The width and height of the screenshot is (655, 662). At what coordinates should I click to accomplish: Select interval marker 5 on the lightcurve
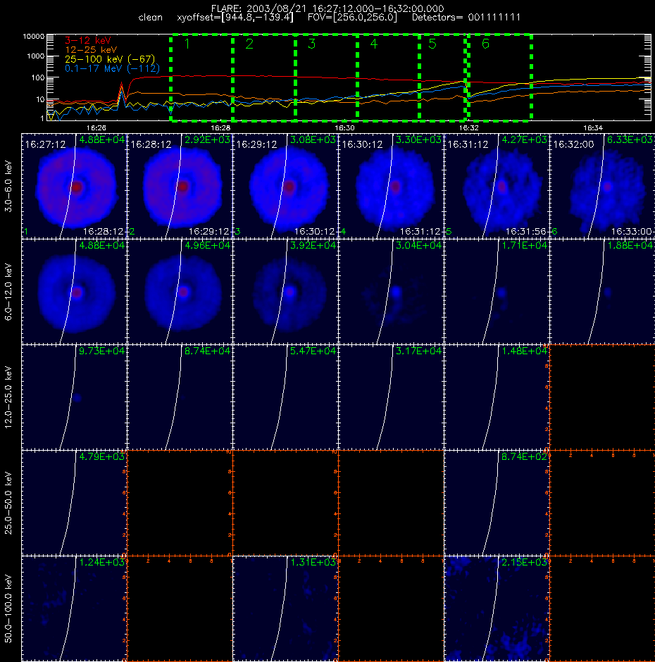tap(432, 44)
